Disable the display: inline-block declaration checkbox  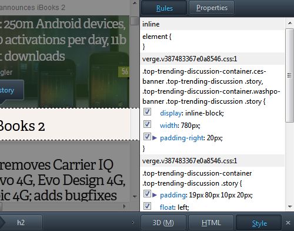click(147, 112)
